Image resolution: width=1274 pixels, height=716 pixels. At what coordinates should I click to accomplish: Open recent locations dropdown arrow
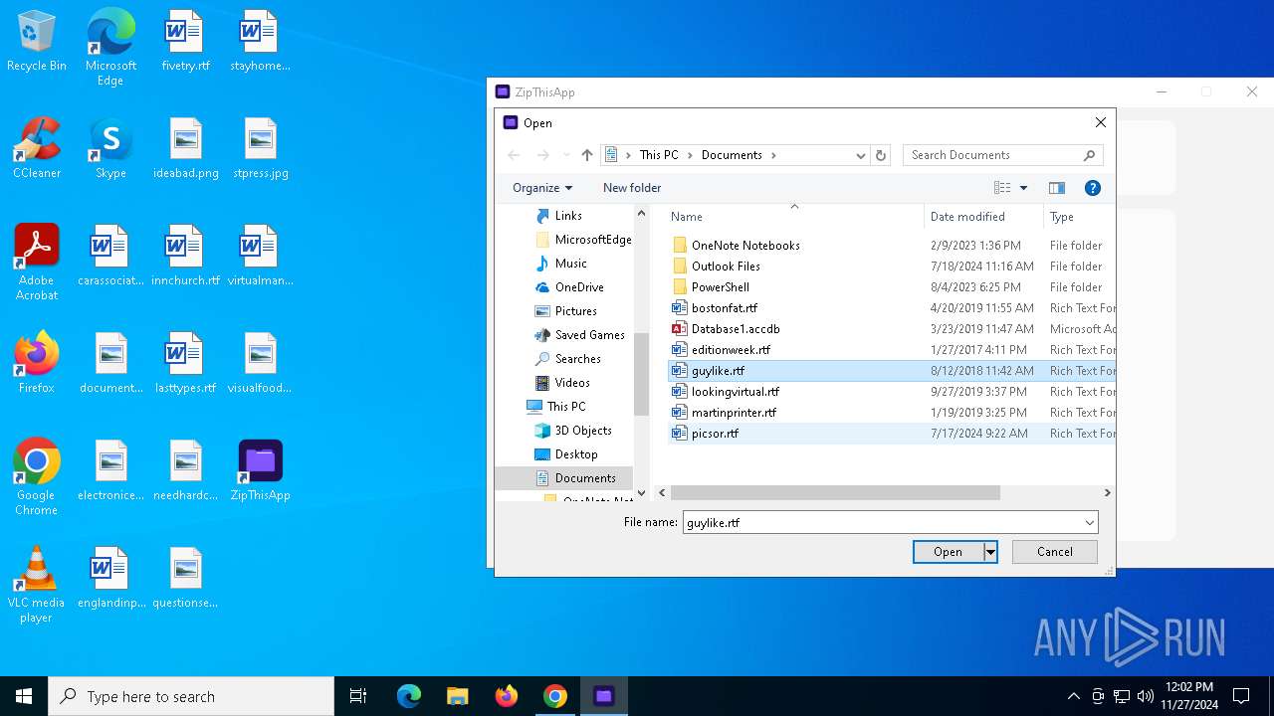pyautogui.click(x=566, y=155)
